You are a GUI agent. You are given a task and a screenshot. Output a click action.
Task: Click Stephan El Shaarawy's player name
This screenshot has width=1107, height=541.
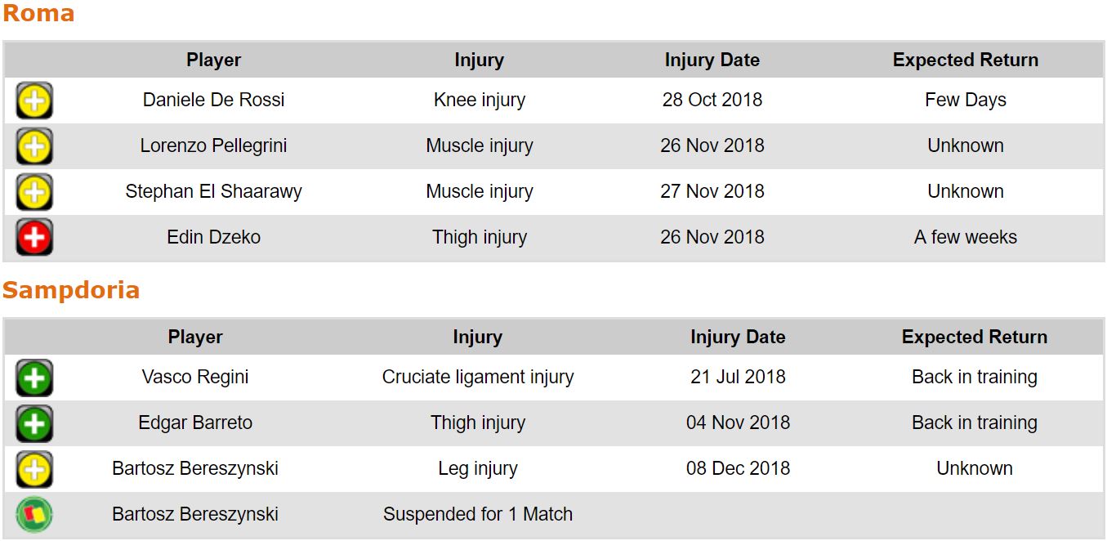click(x=214, y=191)
